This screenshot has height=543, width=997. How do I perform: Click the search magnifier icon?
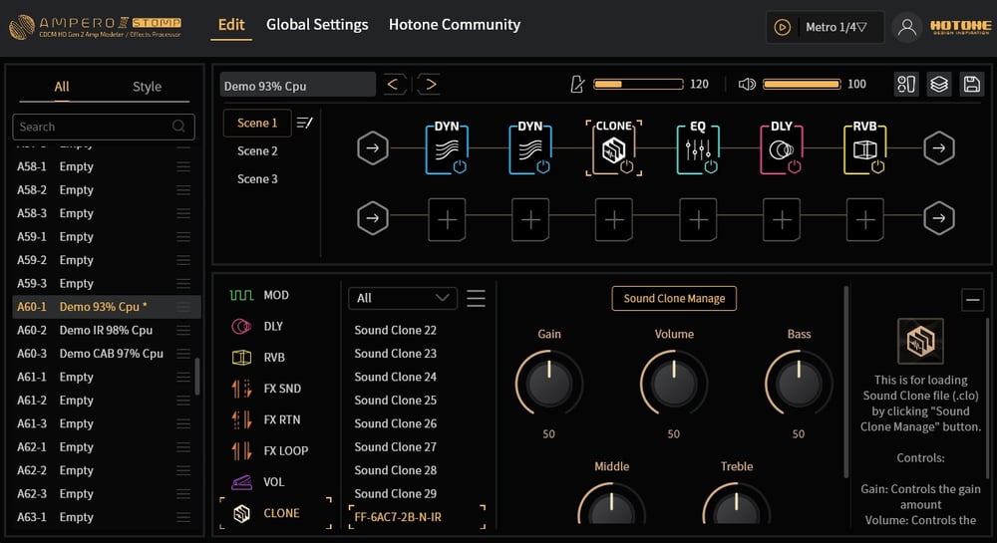[x=178, y=127]
